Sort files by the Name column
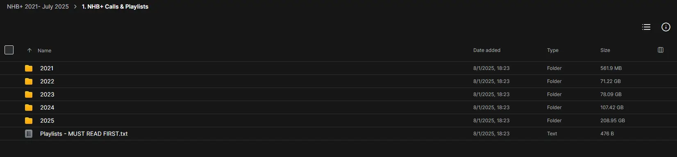The image size is (677, 157). click(x=44, y=50)
